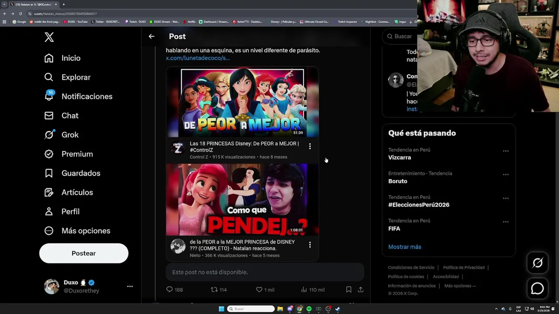Open more options for Boruto trend
The width and height of the screenshot is (559, 314).
506,174
